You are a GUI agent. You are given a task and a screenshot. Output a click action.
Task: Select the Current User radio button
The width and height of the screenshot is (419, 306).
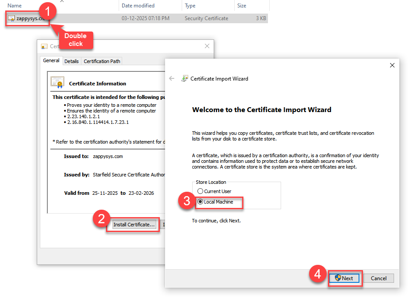201,191
